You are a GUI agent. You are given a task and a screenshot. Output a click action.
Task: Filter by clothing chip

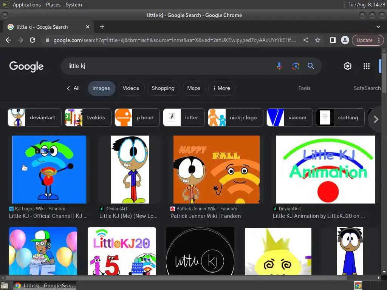341,118
